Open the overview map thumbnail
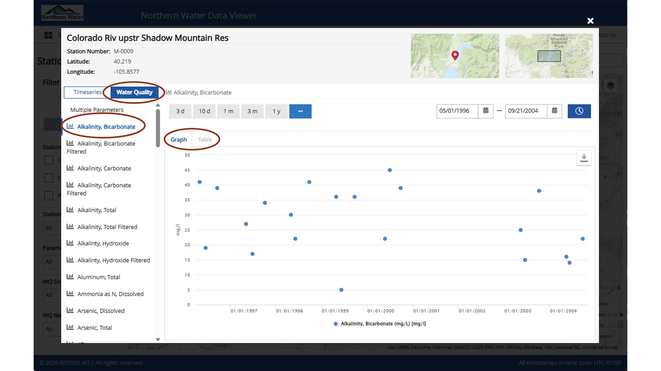Screen dimensions: 661x371 coord(549,56)
